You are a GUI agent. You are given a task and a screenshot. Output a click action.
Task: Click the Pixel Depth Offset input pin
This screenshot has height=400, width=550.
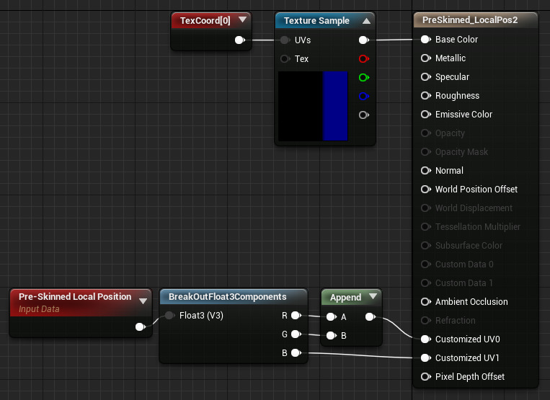point(425,377)
